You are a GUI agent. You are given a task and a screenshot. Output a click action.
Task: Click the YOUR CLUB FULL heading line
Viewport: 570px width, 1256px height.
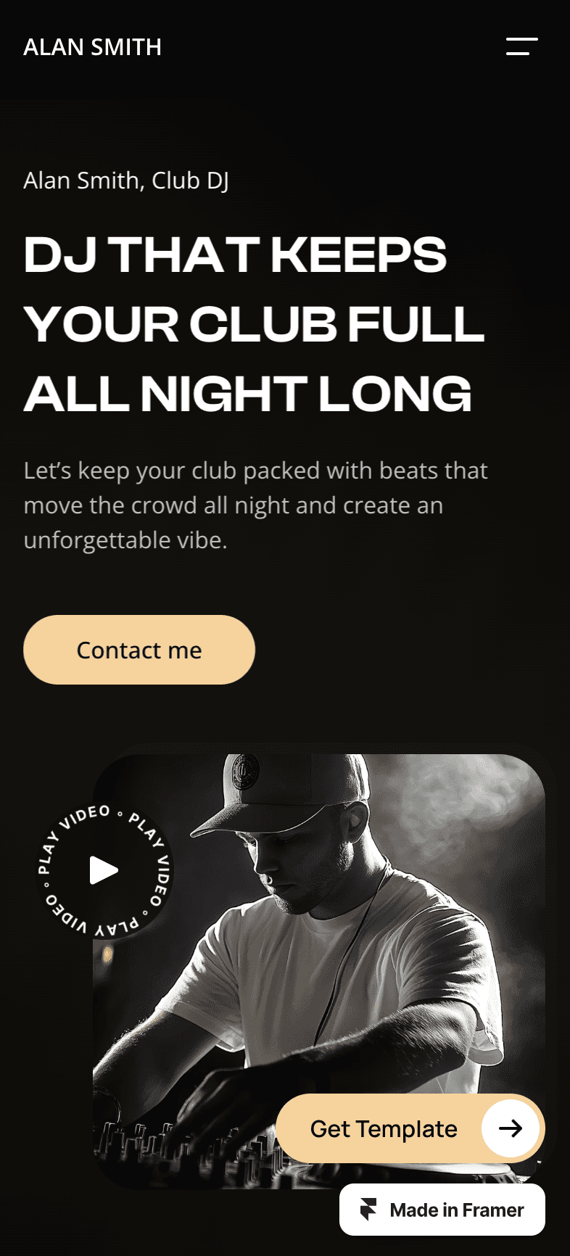pyautogui.click(x=254, y=324)
